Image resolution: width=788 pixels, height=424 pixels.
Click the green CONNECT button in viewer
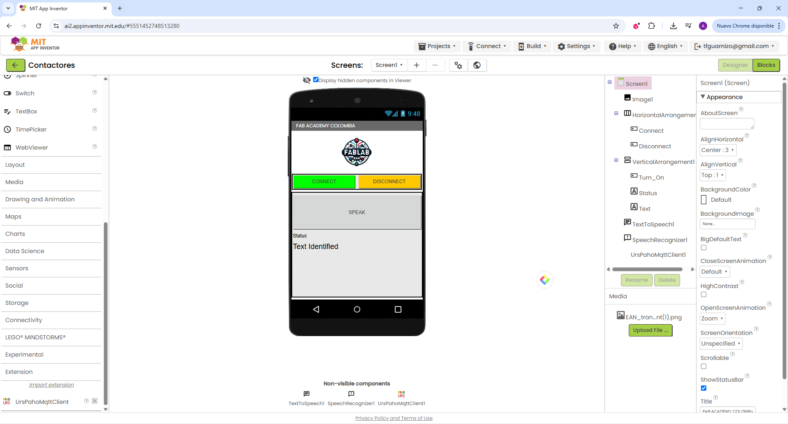tap(324, 182)
